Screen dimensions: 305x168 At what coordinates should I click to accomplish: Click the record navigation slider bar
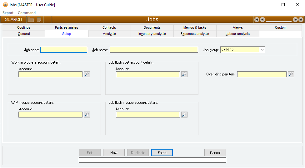[279, 21]
